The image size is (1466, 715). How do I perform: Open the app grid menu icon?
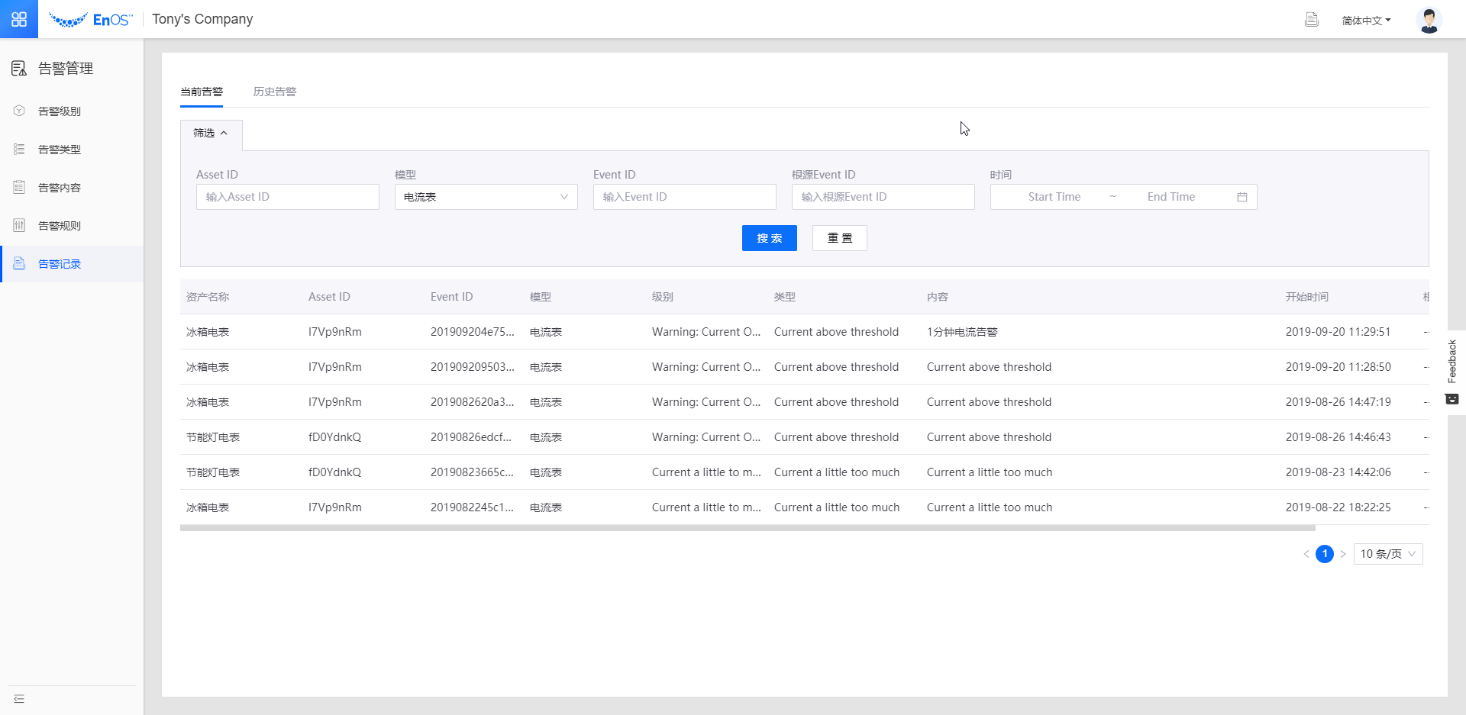(19, 19)
